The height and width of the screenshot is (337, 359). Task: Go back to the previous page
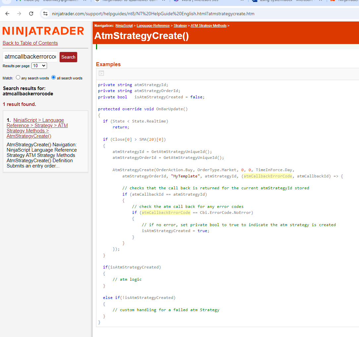click(x=7, y=14)
